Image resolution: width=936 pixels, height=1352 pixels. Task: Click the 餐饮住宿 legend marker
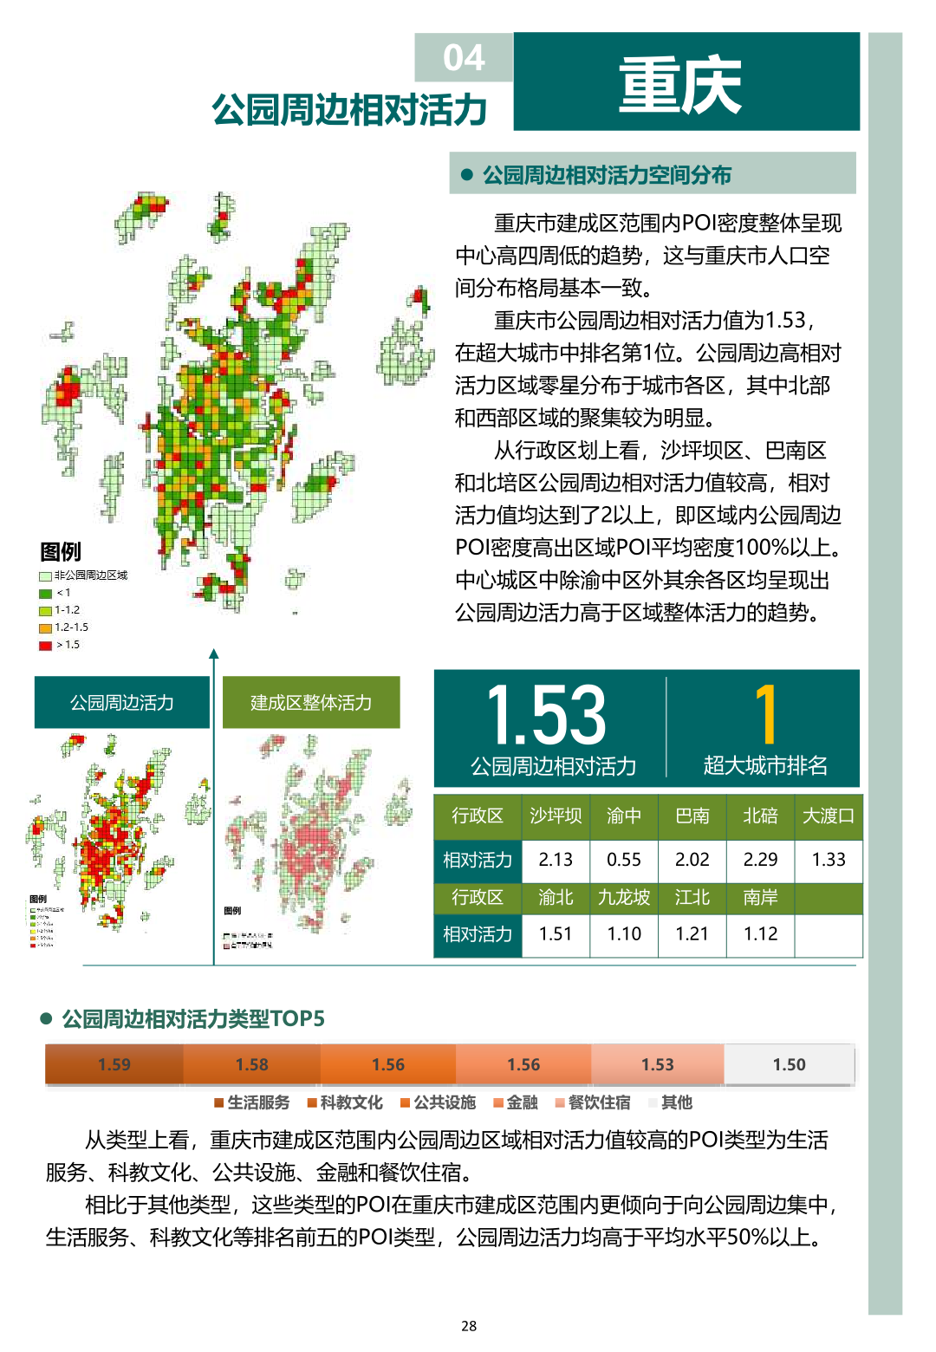560,1103
